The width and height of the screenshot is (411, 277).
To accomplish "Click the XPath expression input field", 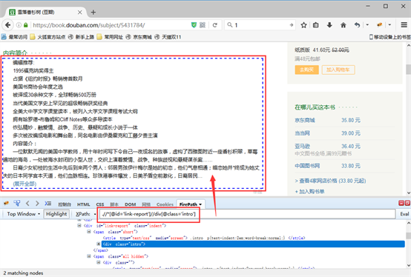I will [x=247, y=214].
